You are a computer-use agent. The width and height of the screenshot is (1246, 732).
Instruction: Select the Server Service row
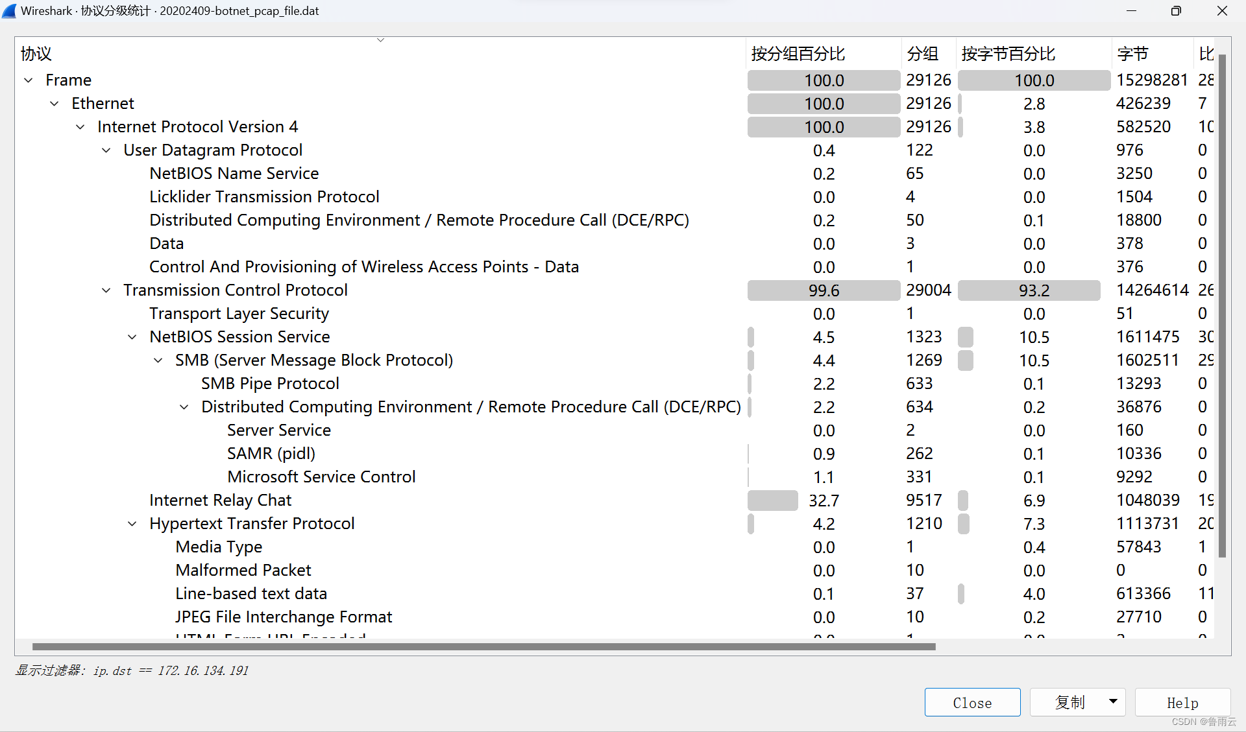[x=615, y=431]
